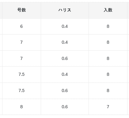
Task: Click ハリス 0.4 in the 号数 6 row
Action: 65,27
